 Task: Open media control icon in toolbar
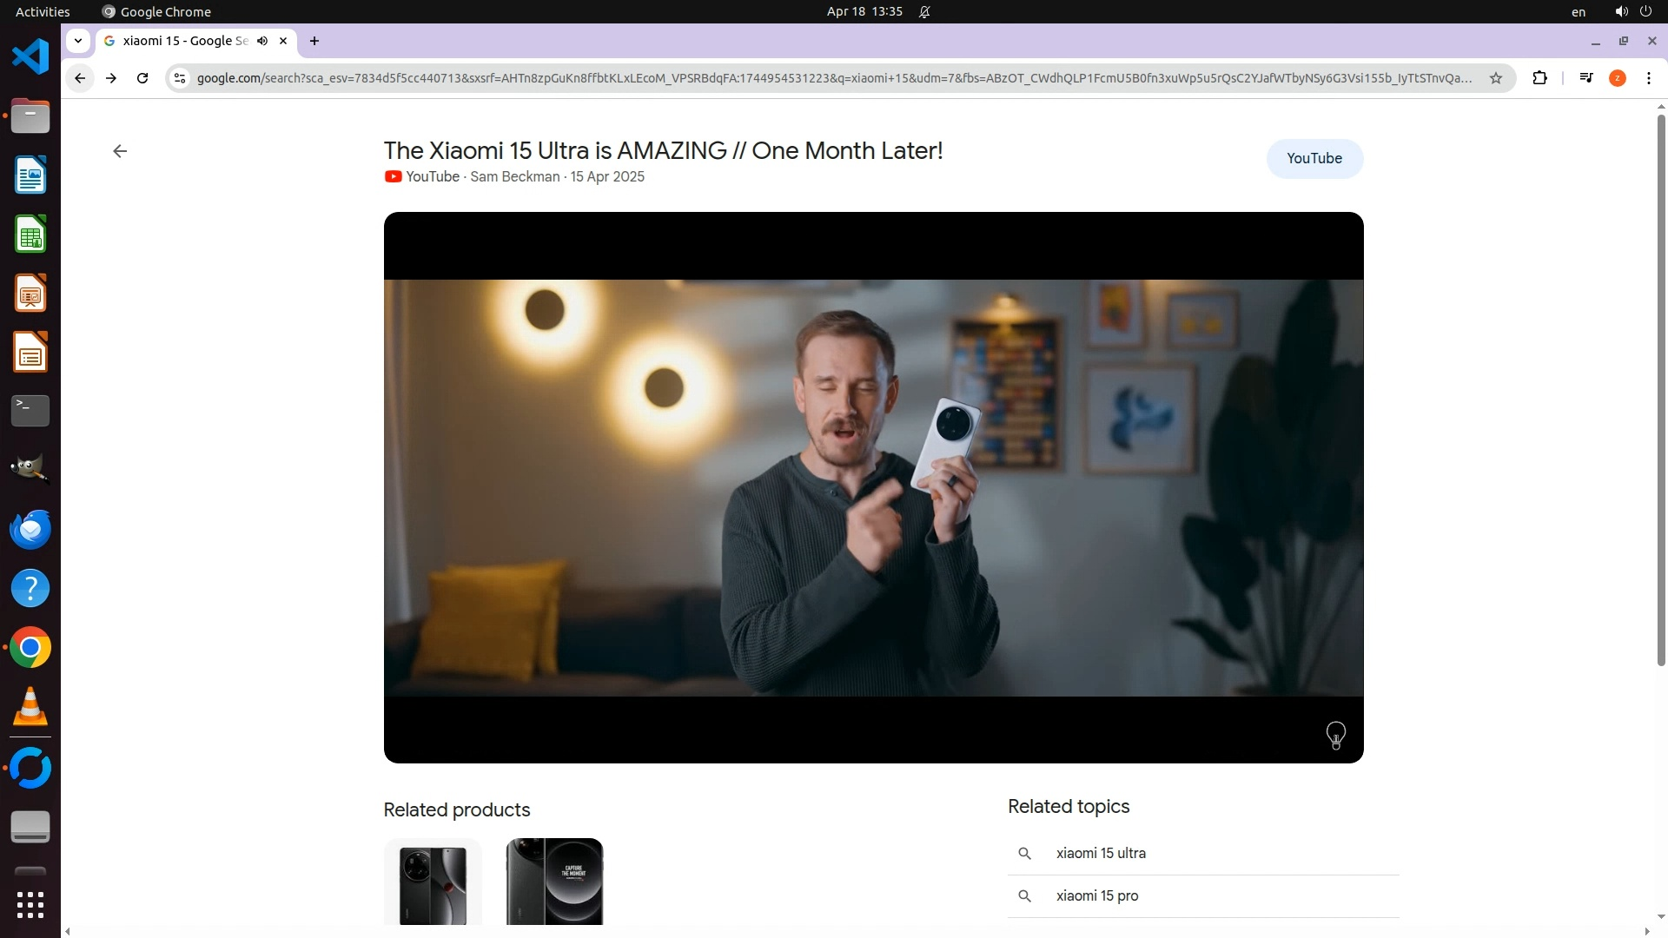click(1586, 78)
